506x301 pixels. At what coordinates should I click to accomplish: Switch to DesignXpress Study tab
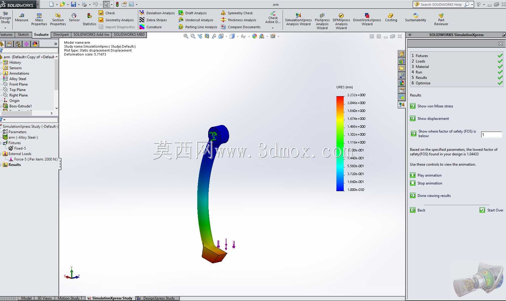click(157, 298)
